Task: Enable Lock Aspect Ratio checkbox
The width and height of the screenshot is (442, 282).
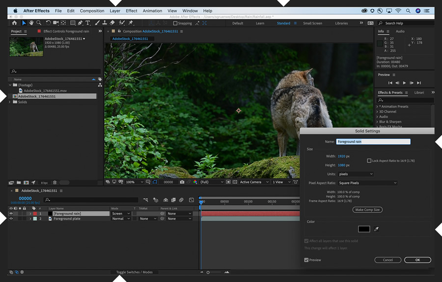Action: point(369,161)
